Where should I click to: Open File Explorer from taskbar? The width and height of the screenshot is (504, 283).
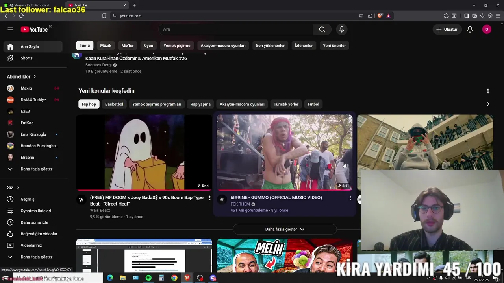click(123, 278)
